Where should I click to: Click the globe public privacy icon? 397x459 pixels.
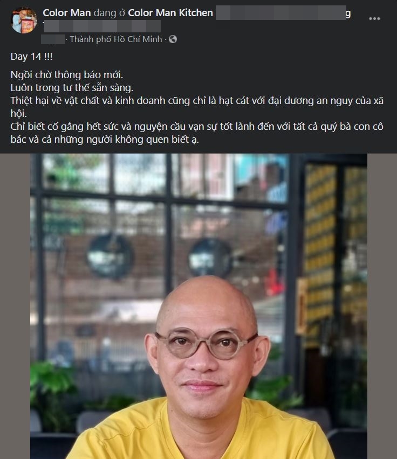point(173,39)
